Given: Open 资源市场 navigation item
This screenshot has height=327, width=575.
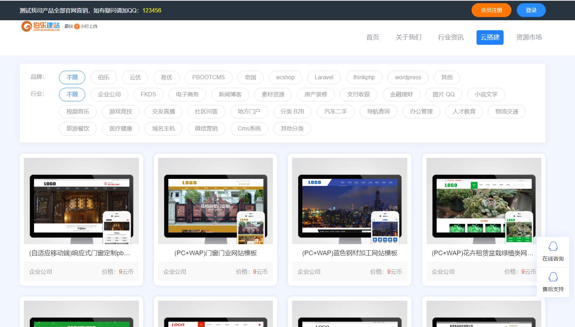Looking at the screenshot, I should (x=529, y=37).
